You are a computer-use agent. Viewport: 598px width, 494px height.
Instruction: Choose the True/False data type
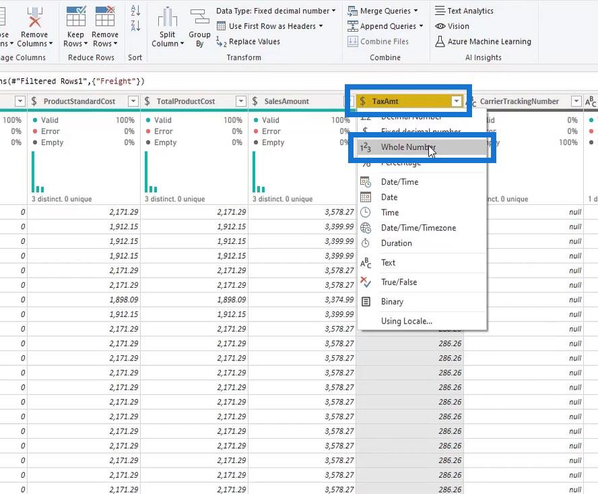(x=422, y=282)
